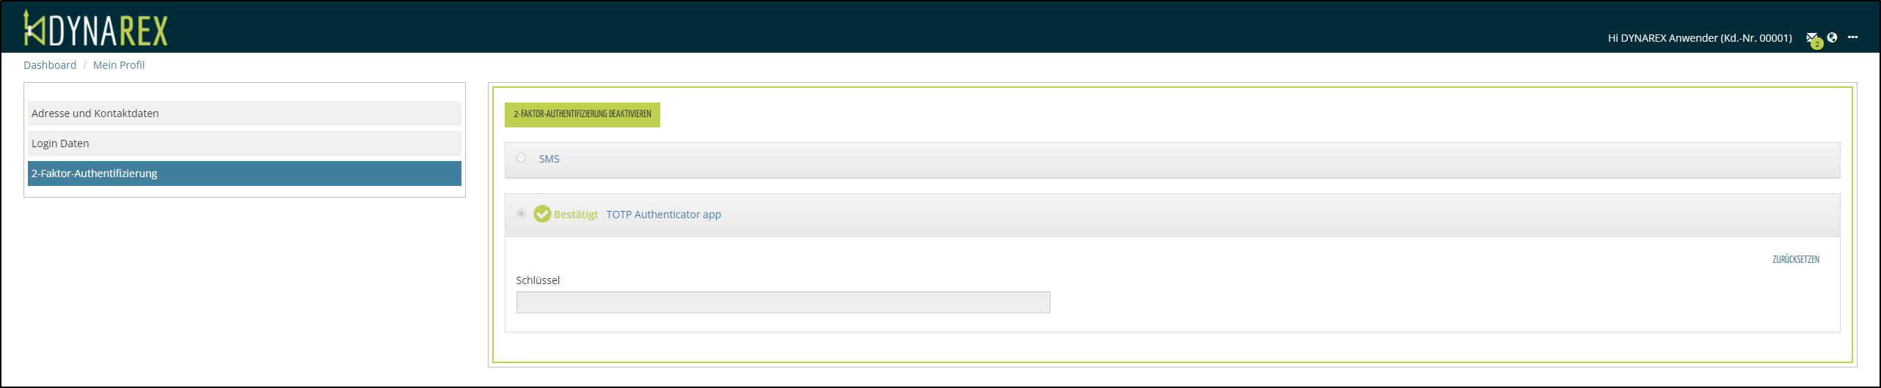The width and height of the screenshot is (1881, 388).
Task: Expand the SMS section label
Action: (x=549, y=159)
